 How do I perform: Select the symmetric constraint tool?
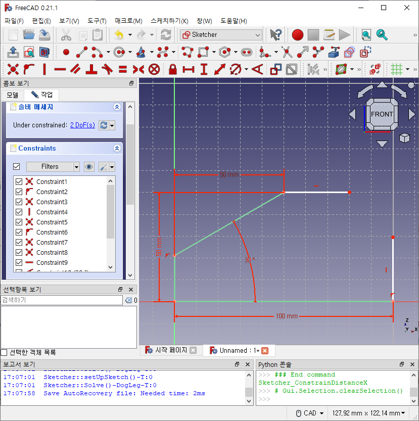138,69
